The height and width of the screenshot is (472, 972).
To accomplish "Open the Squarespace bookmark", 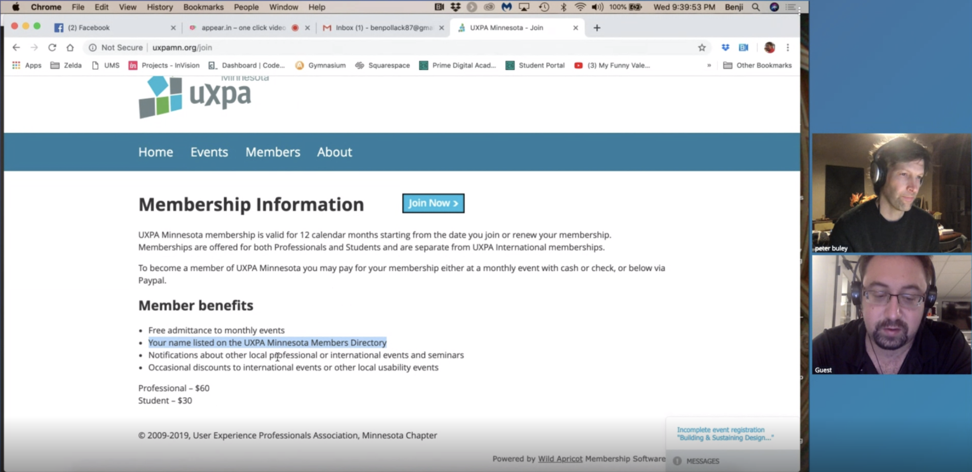I will tap(383, 65).
